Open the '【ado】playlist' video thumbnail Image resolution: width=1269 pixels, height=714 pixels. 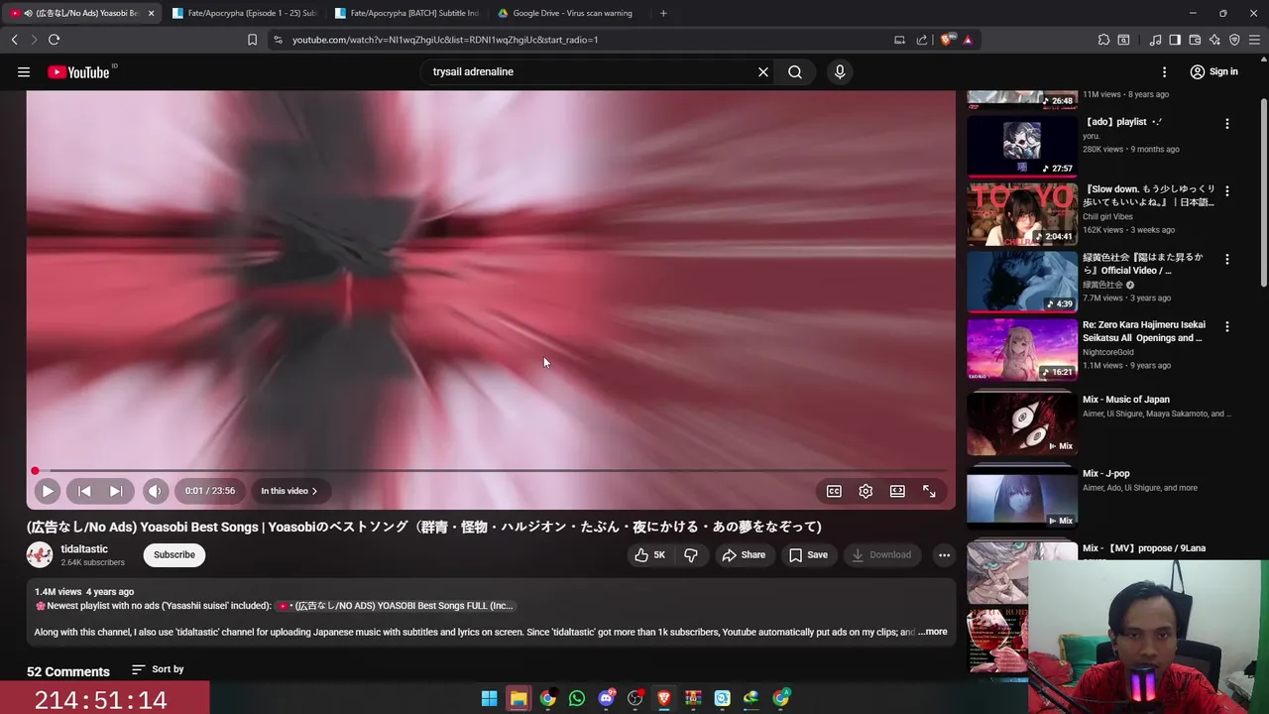coord(1022,146)
